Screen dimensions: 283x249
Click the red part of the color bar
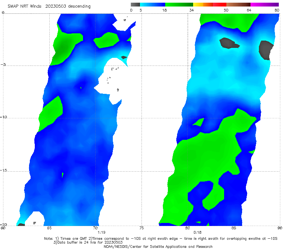coord(220,5)
